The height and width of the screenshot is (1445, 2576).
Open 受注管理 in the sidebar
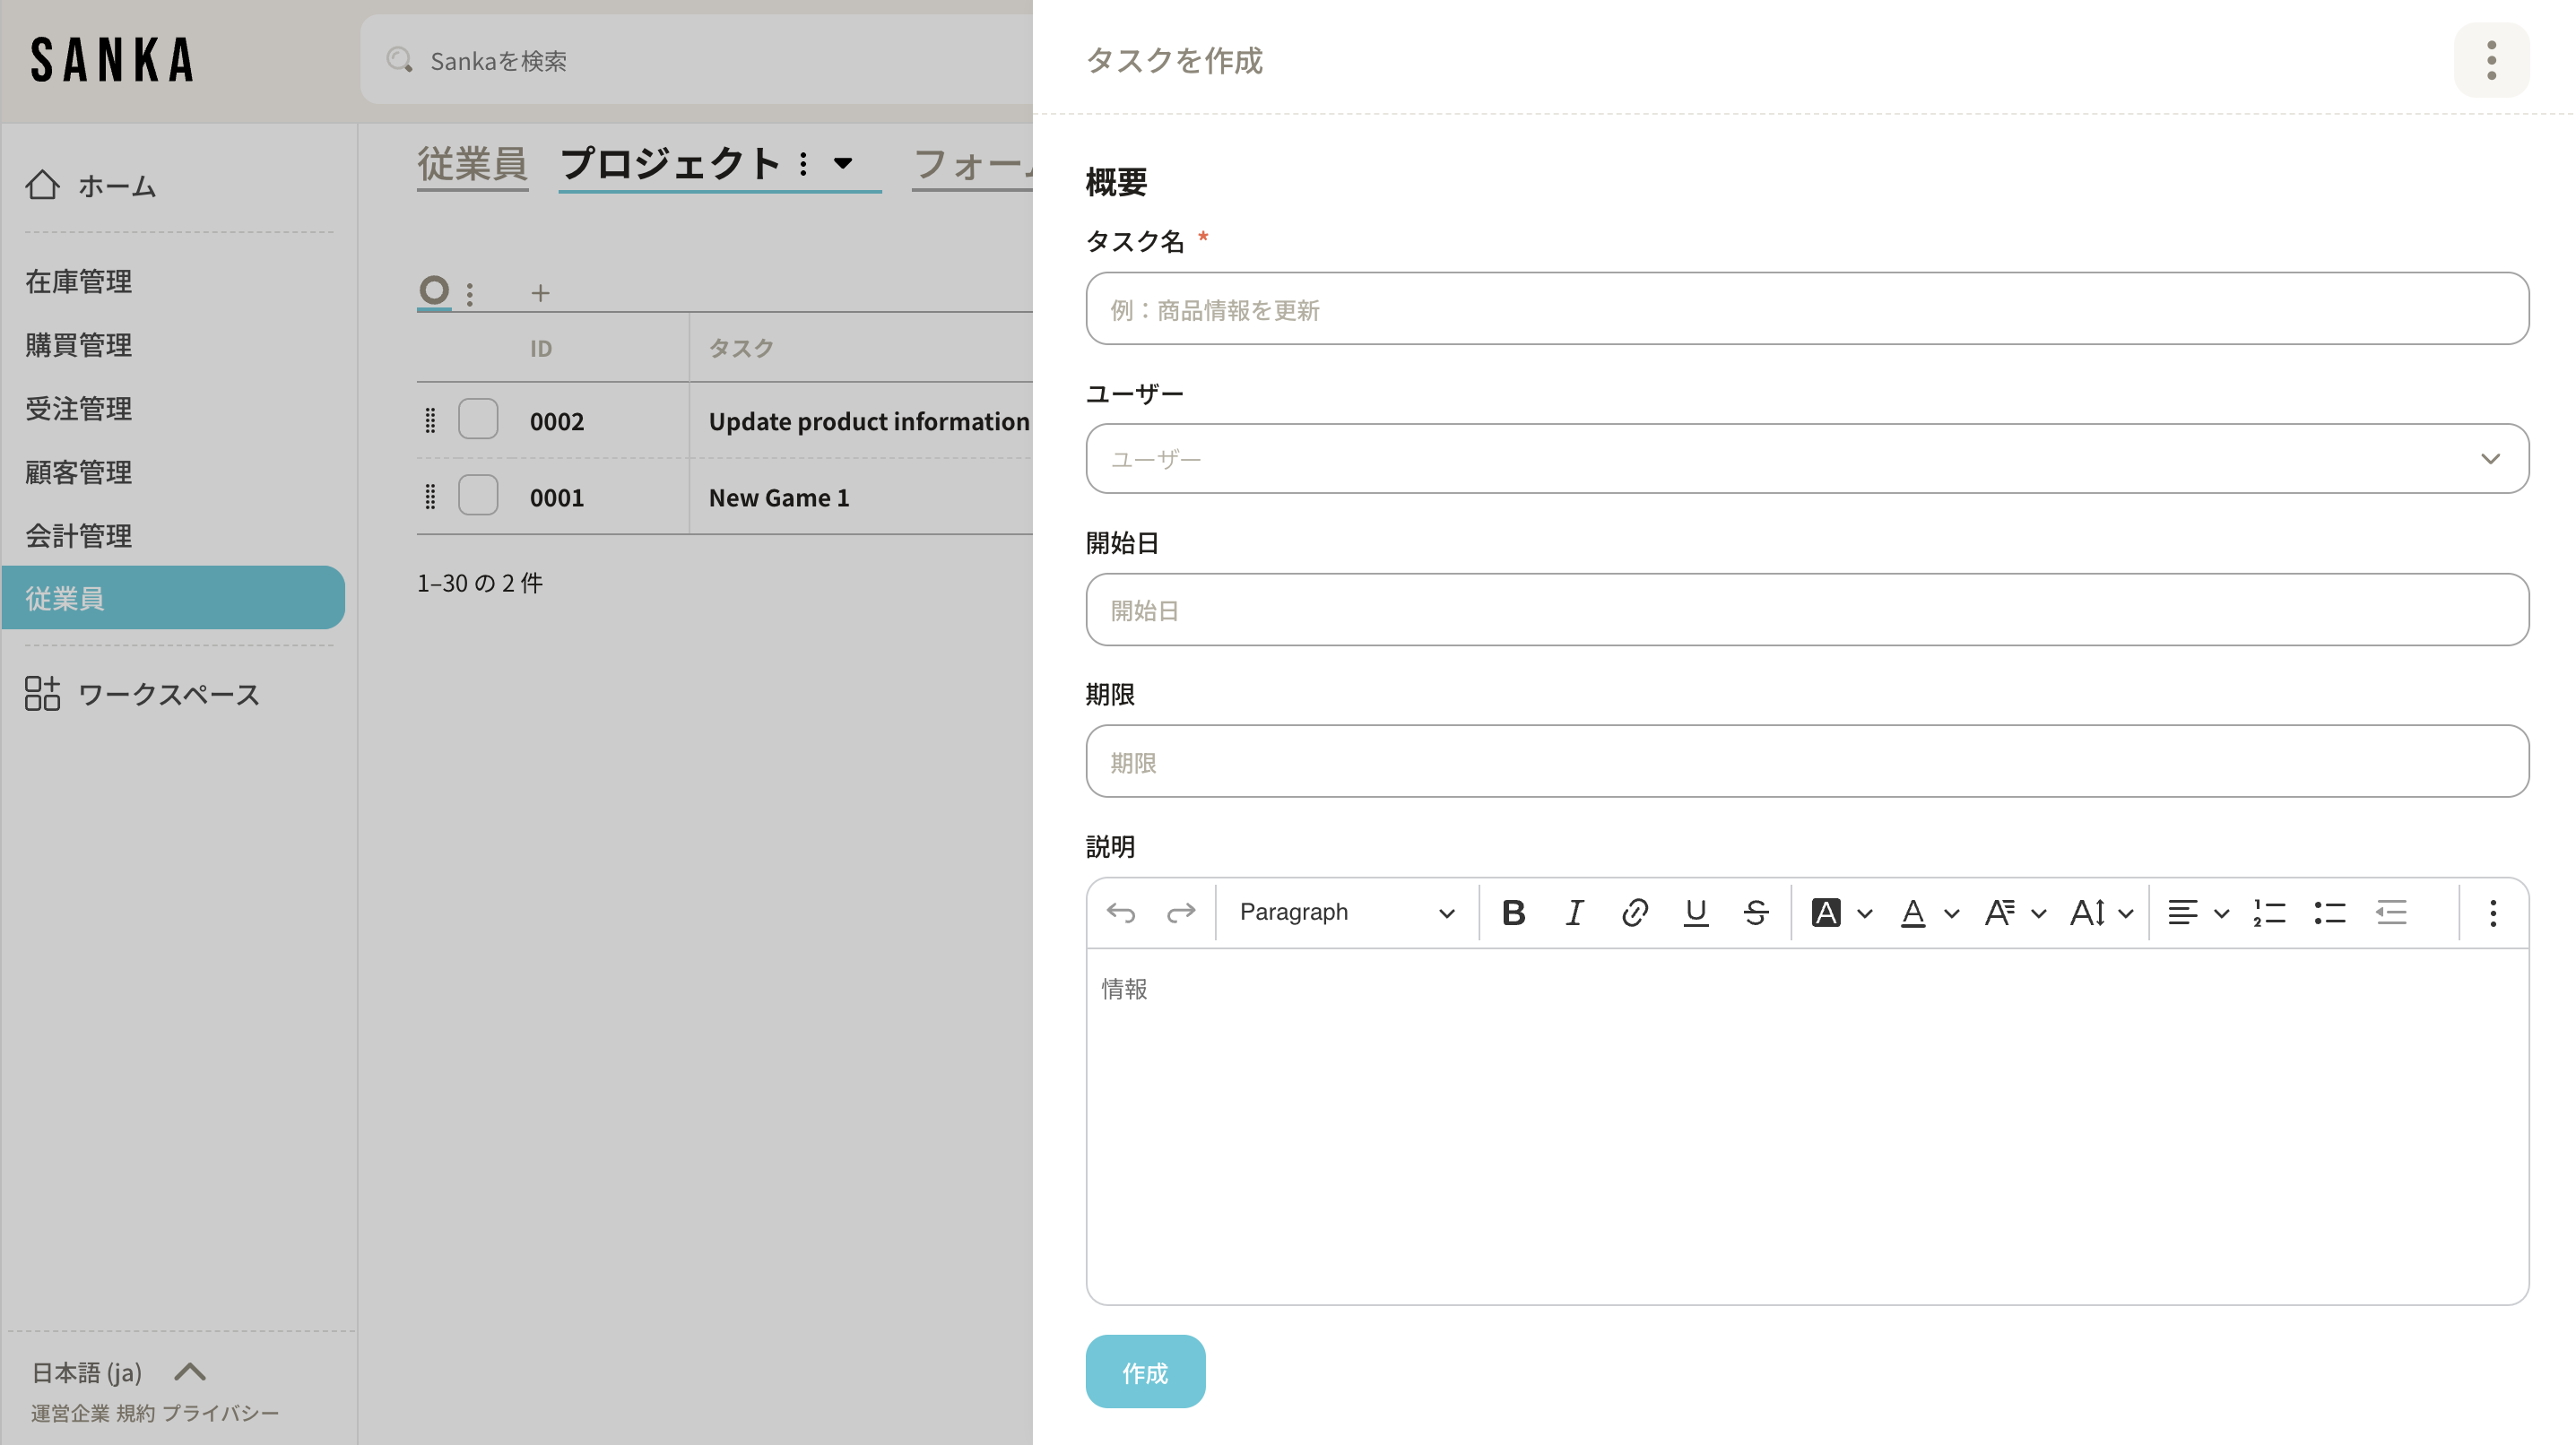[x=78, y=408]
